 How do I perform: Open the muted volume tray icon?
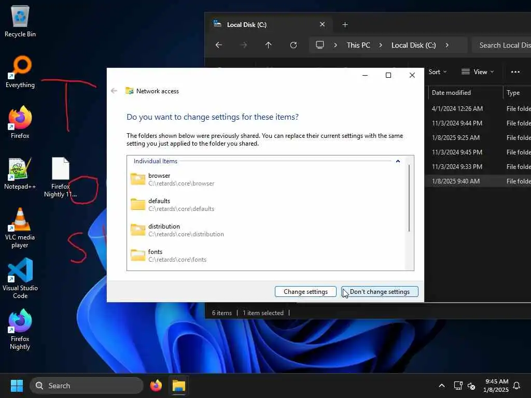coord(471,386)
